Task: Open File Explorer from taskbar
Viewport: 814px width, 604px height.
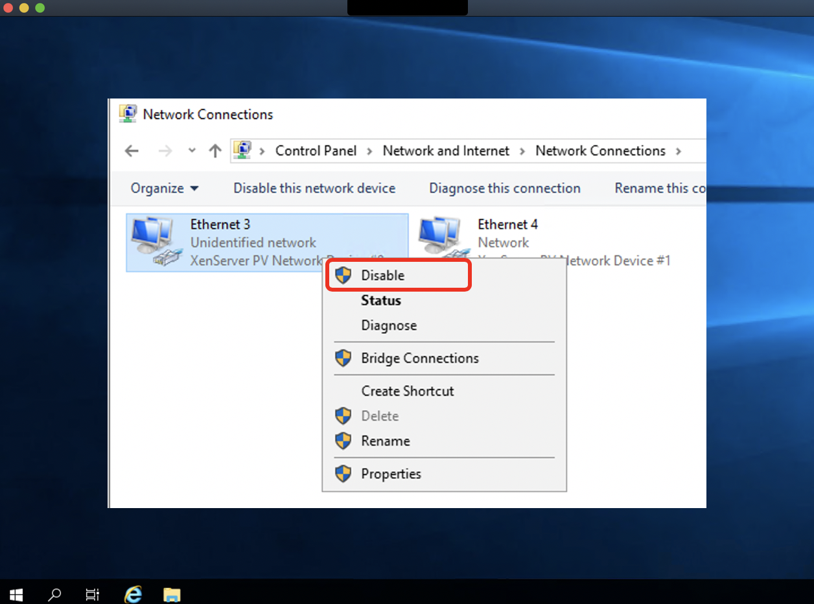Action: [171, 594]
